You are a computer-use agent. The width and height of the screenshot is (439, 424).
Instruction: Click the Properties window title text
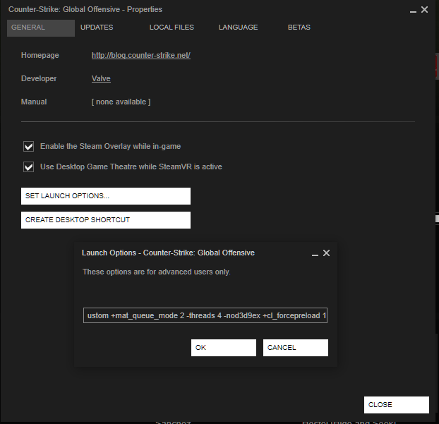85,9
